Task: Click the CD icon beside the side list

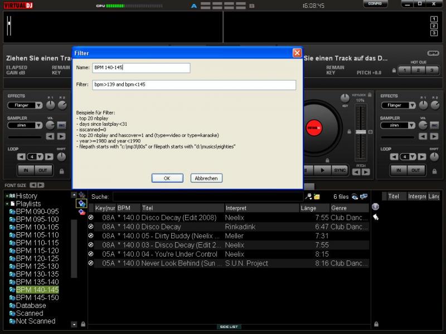Action: (x=375, y=207)
